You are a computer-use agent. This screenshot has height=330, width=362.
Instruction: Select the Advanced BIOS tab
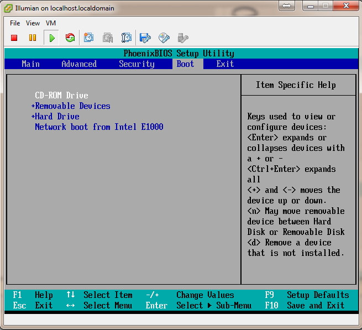pos(79,64)
